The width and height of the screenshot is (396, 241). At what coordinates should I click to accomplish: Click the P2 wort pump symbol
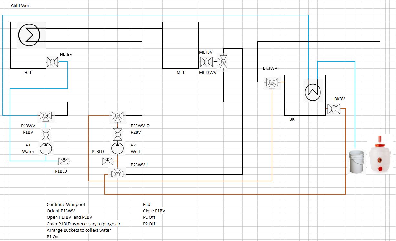[x=117, y=148]
